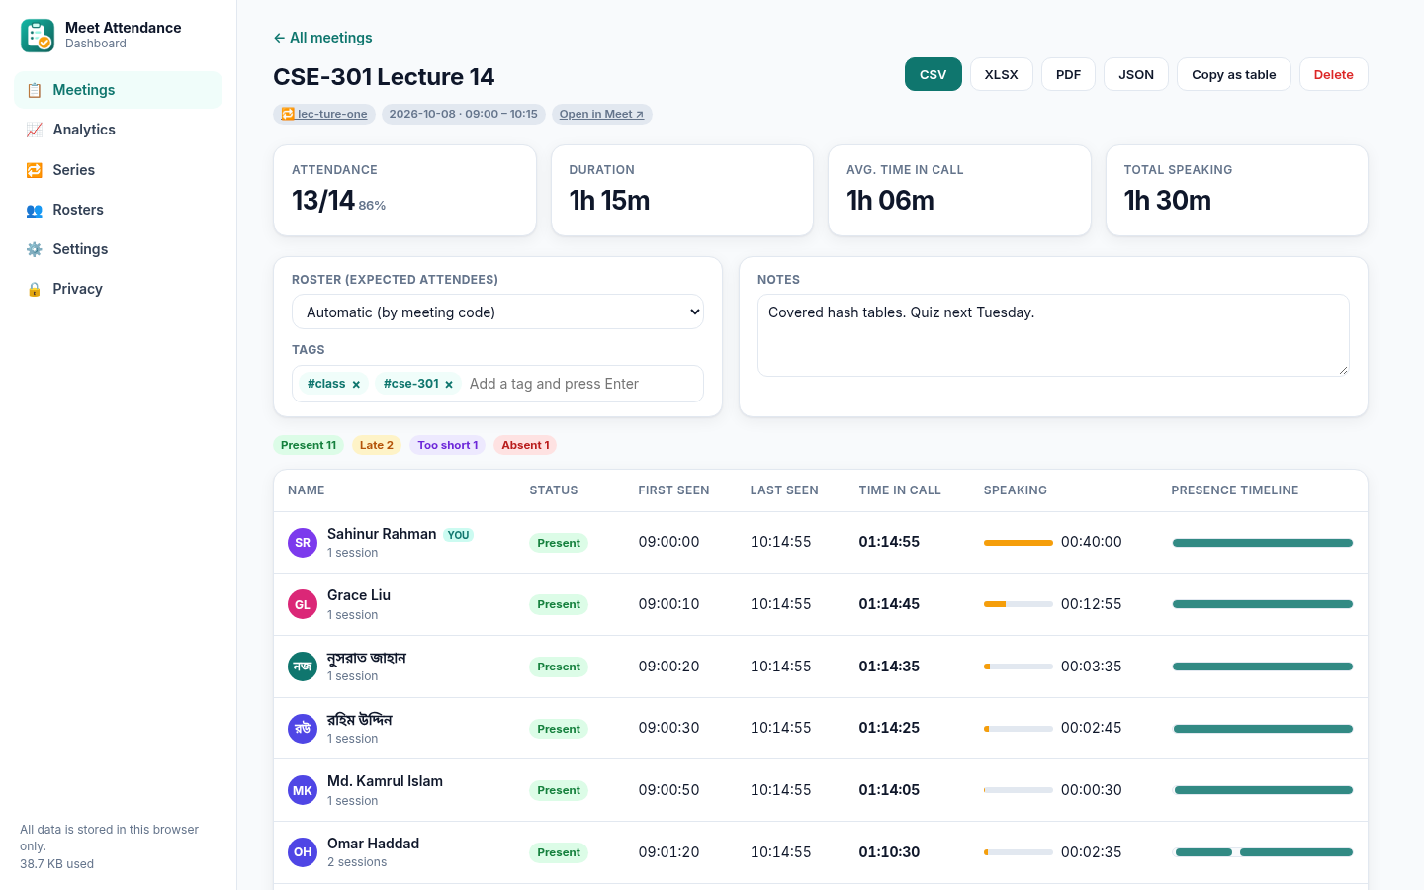Click the Privacy lock icon
Viewport: 1424px width, 890px height.
point(35,289)
